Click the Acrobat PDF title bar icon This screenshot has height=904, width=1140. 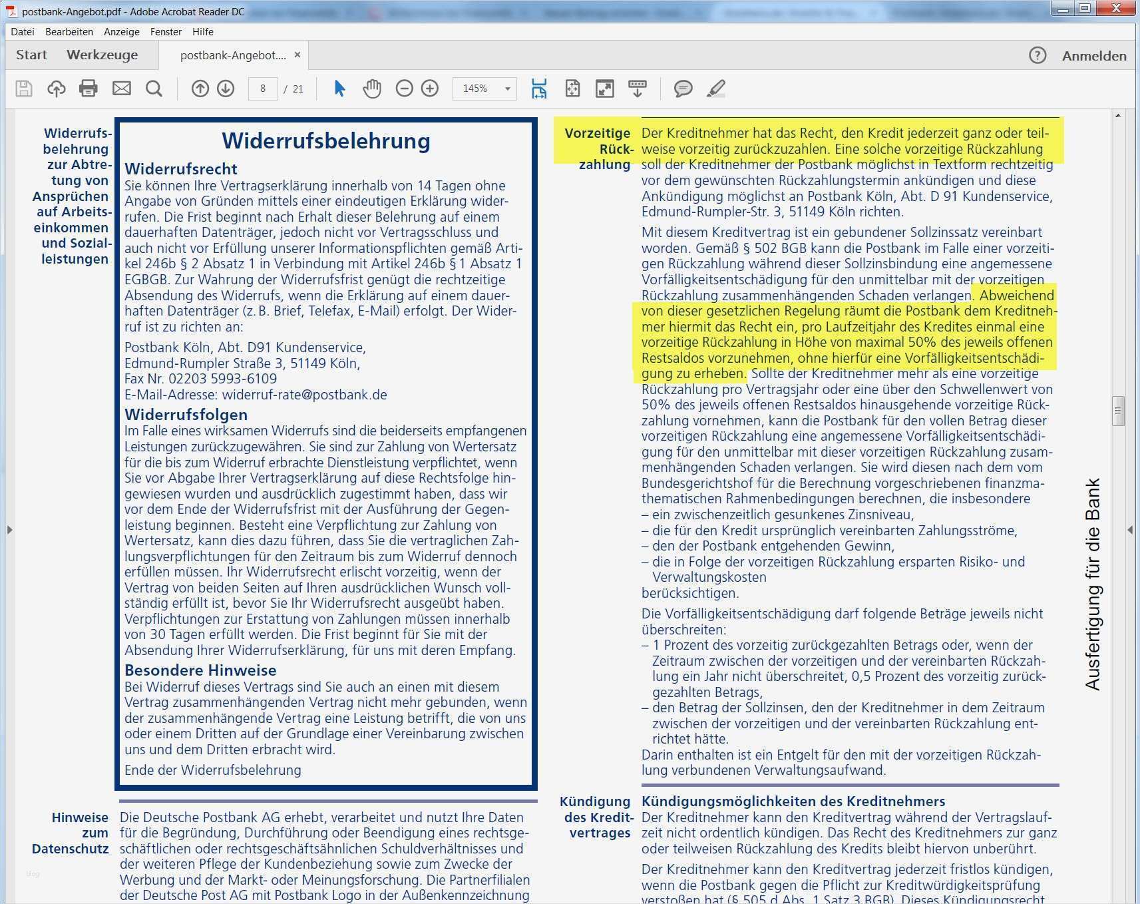[x=11, y=11]
